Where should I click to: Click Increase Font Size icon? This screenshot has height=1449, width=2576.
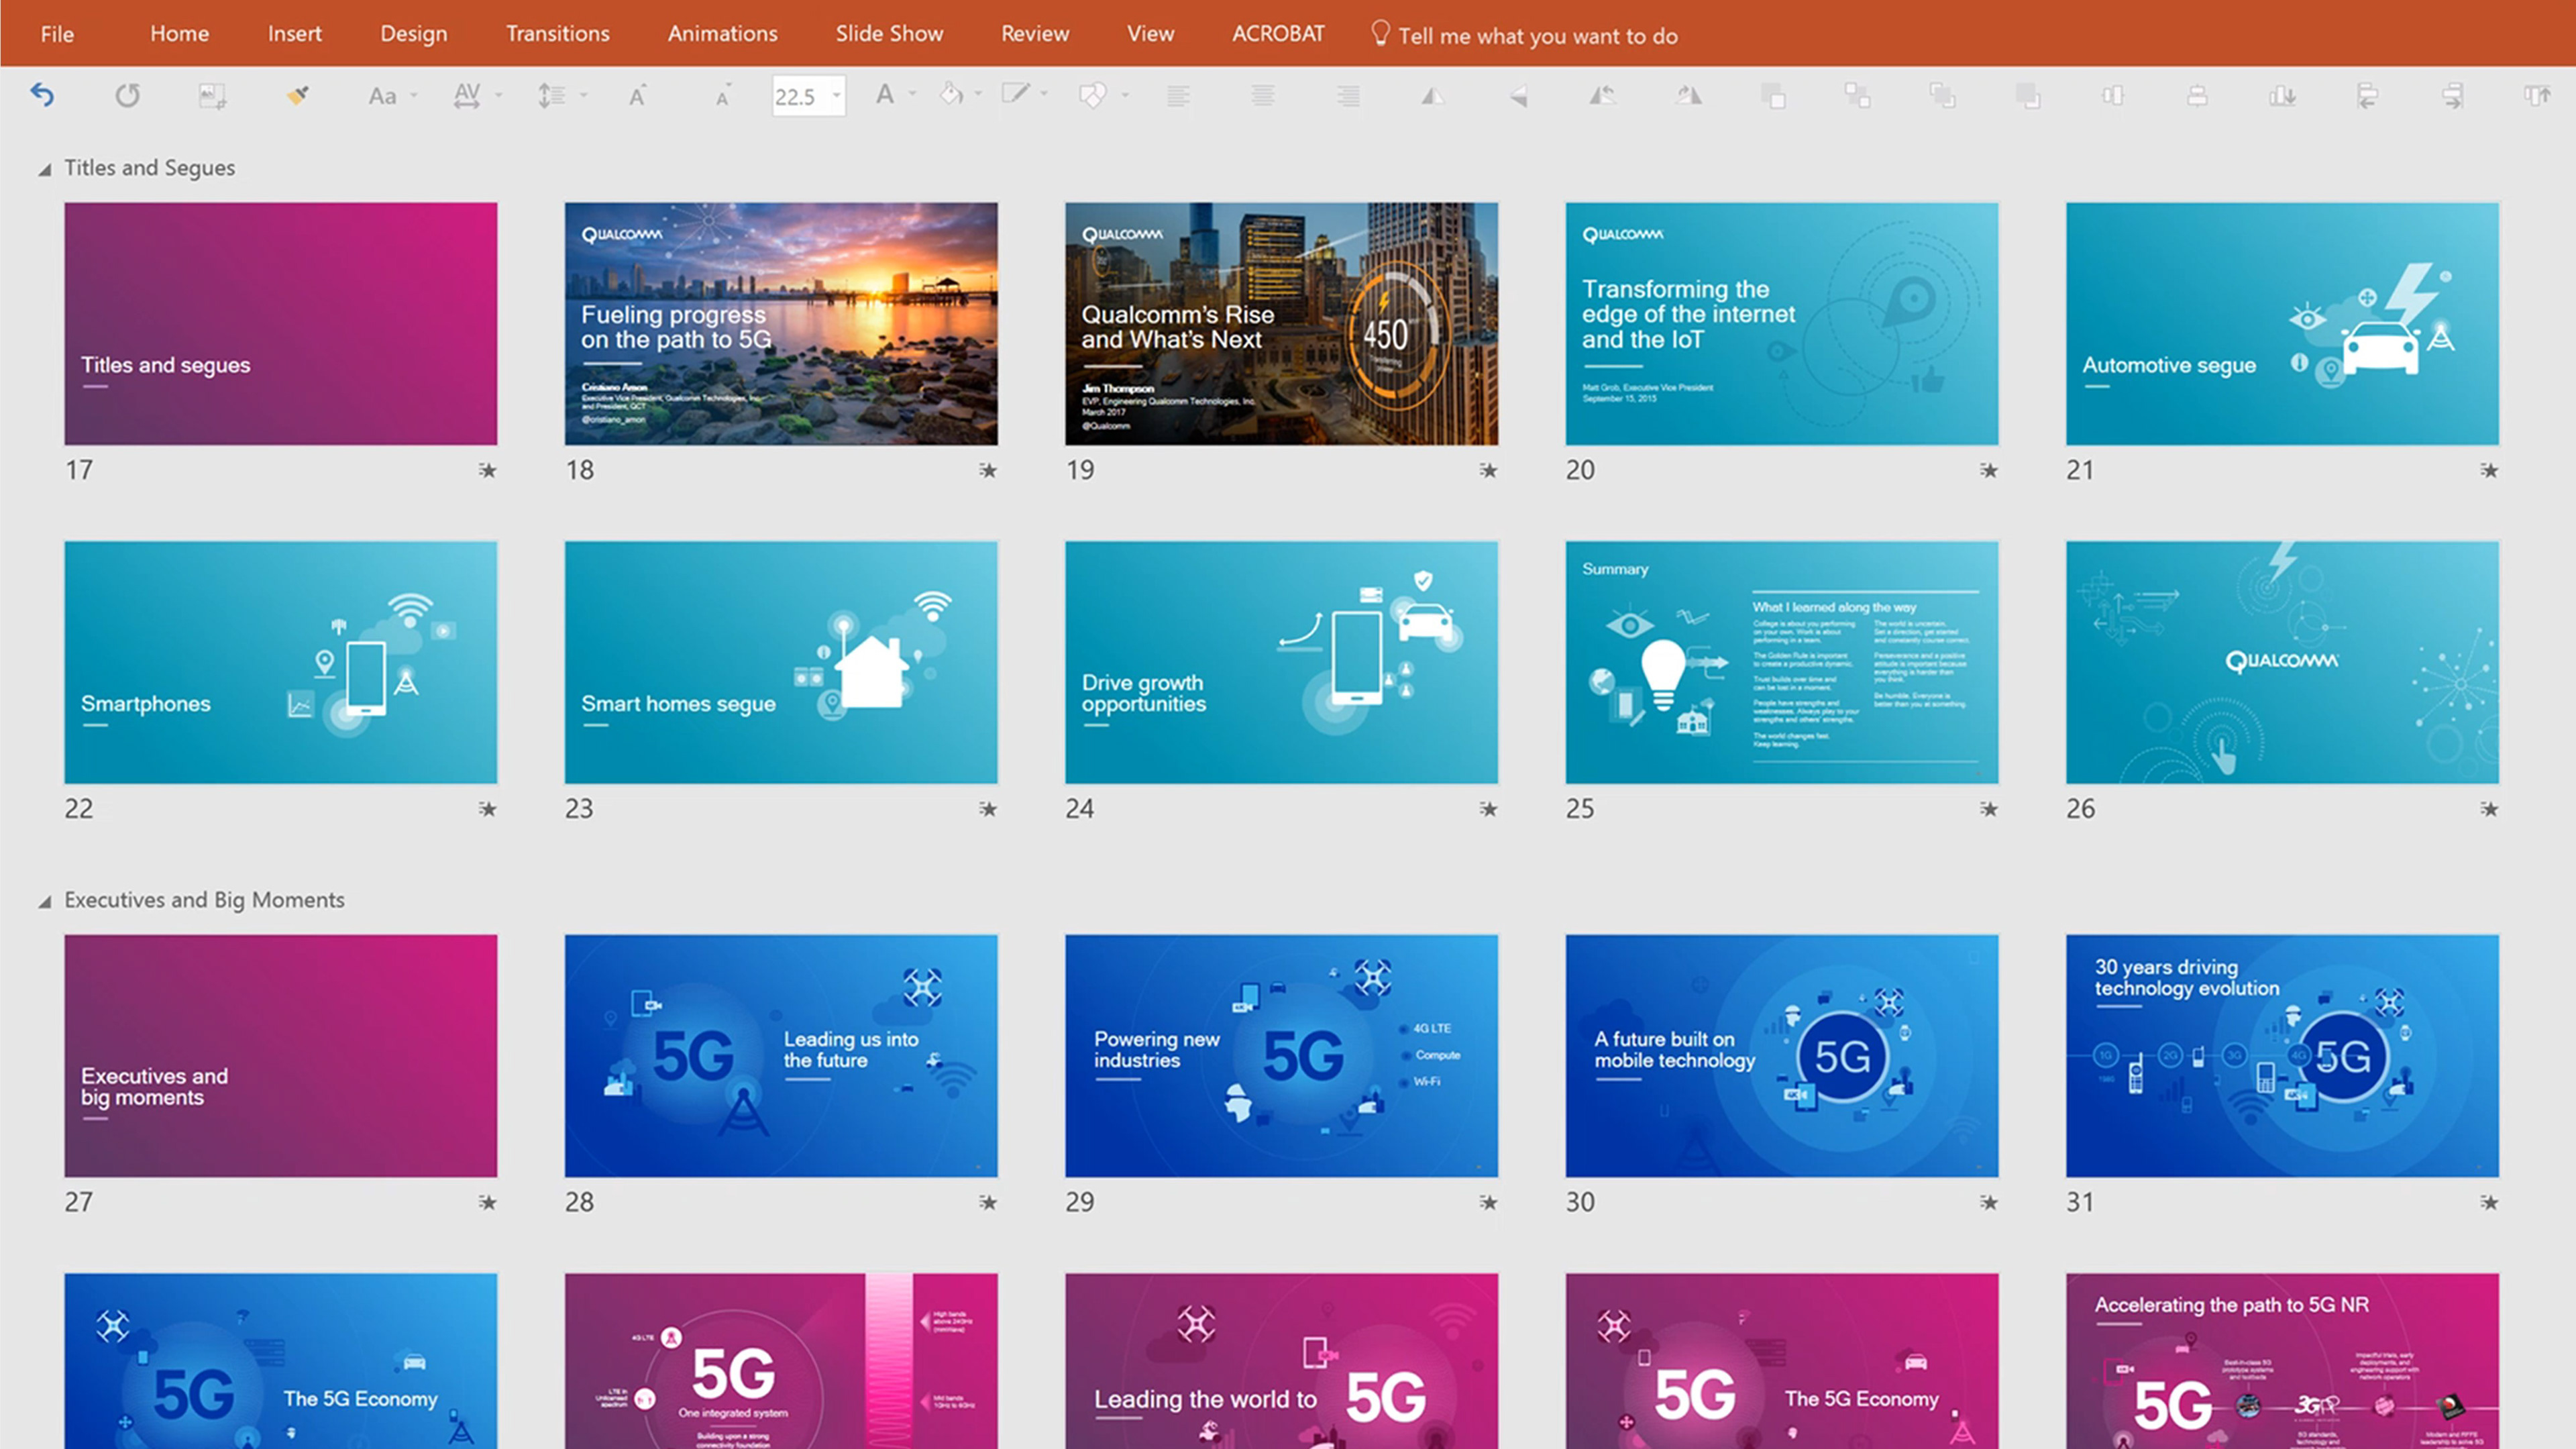[x=637, y=95]
